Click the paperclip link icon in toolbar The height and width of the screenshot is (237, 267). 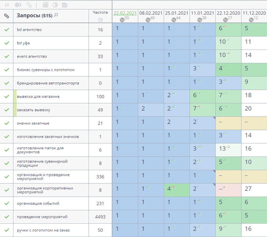[x=29, y=5]
